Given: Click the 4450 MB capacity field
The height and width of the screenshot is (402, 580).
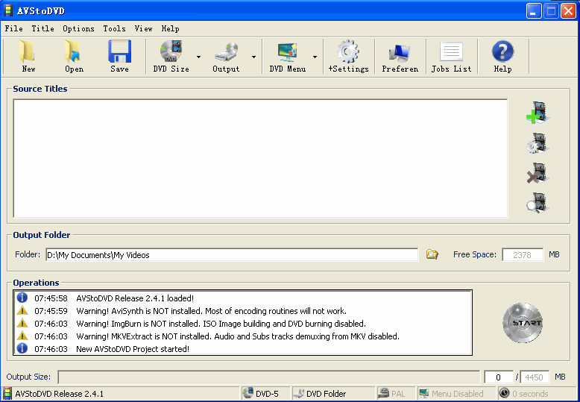Looking at the screenshot, I should 535,377.
